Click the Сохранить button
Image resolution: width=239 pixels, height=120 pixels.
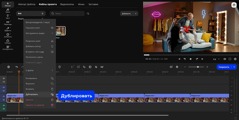(x=224, y=67)
